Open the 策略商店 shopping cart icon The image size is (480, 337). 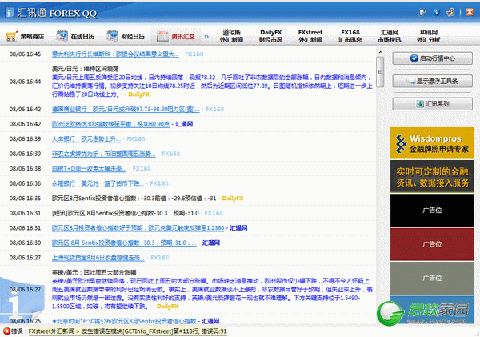point(12,36)
